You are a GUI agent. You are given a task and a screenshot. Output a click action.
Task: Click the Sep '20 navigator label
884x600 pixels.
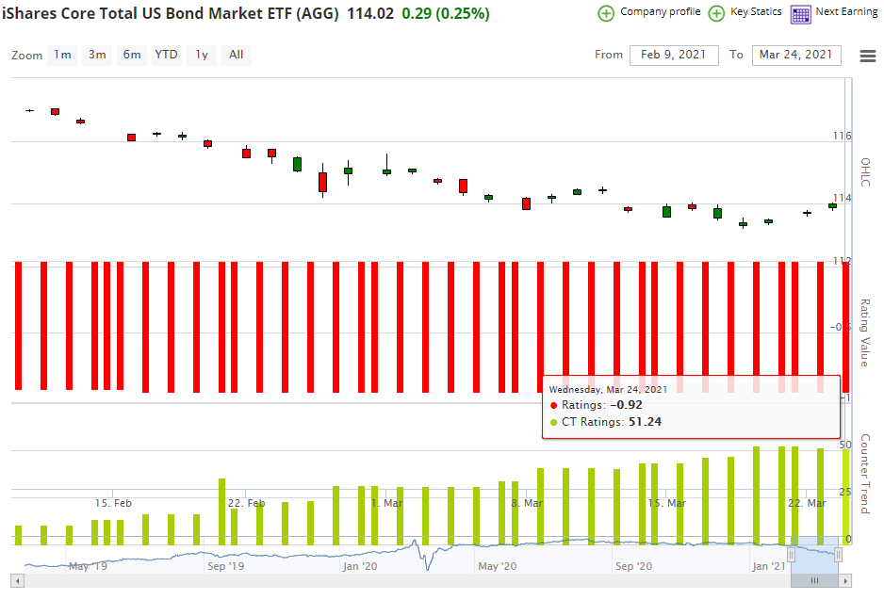click(633, 566)
